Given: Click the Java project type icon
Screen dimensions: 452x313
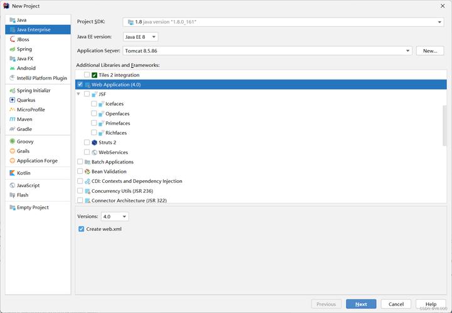Looking at the screenshot, I should click(x=13, y=20).
